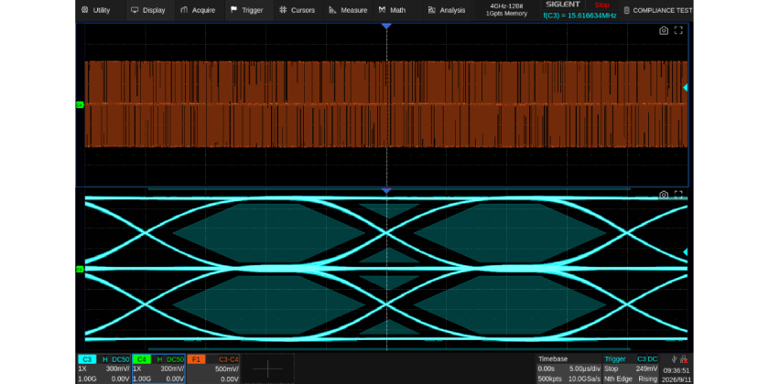
Task: Click the add channel plus box
Action: [267, 368]
